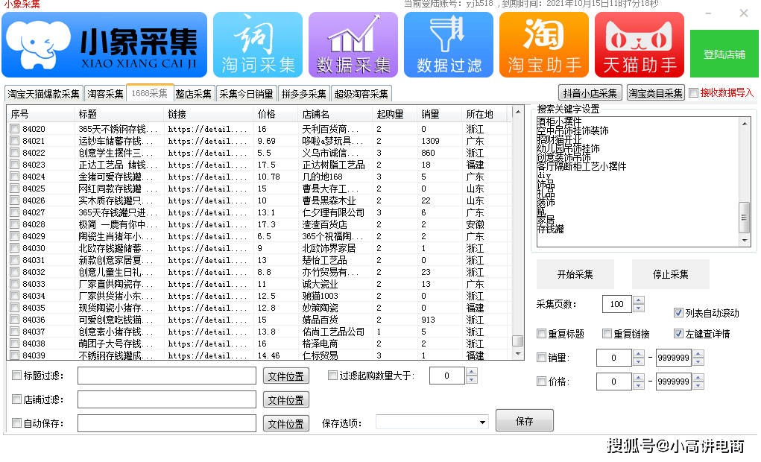The image size is (761, 462).
Task: Click the table scrollbar up arrow
Action: (x=518, y=112)
